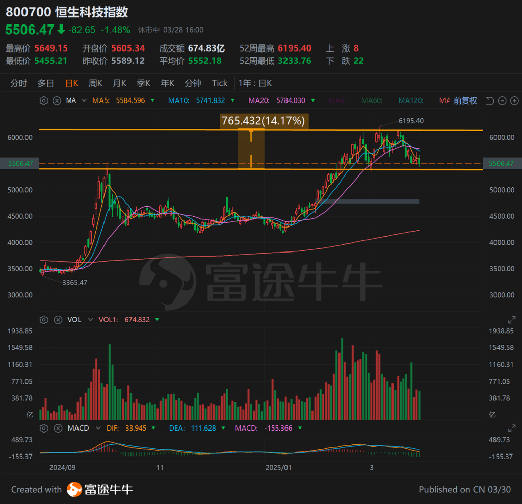The width and height of the screenshot is (522, 504).
Task: Expand the VOL indicator type dropdown
Action: pyautogui.click(x=90, y=320)
